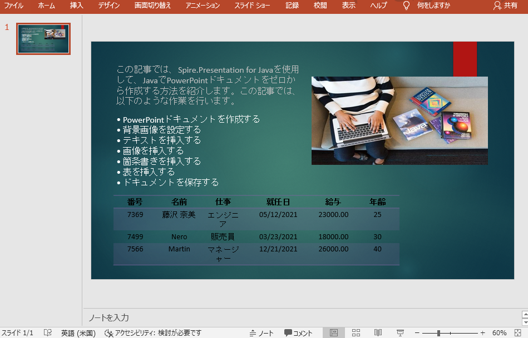
Task: Click table header '名前'
Action: 179,201
